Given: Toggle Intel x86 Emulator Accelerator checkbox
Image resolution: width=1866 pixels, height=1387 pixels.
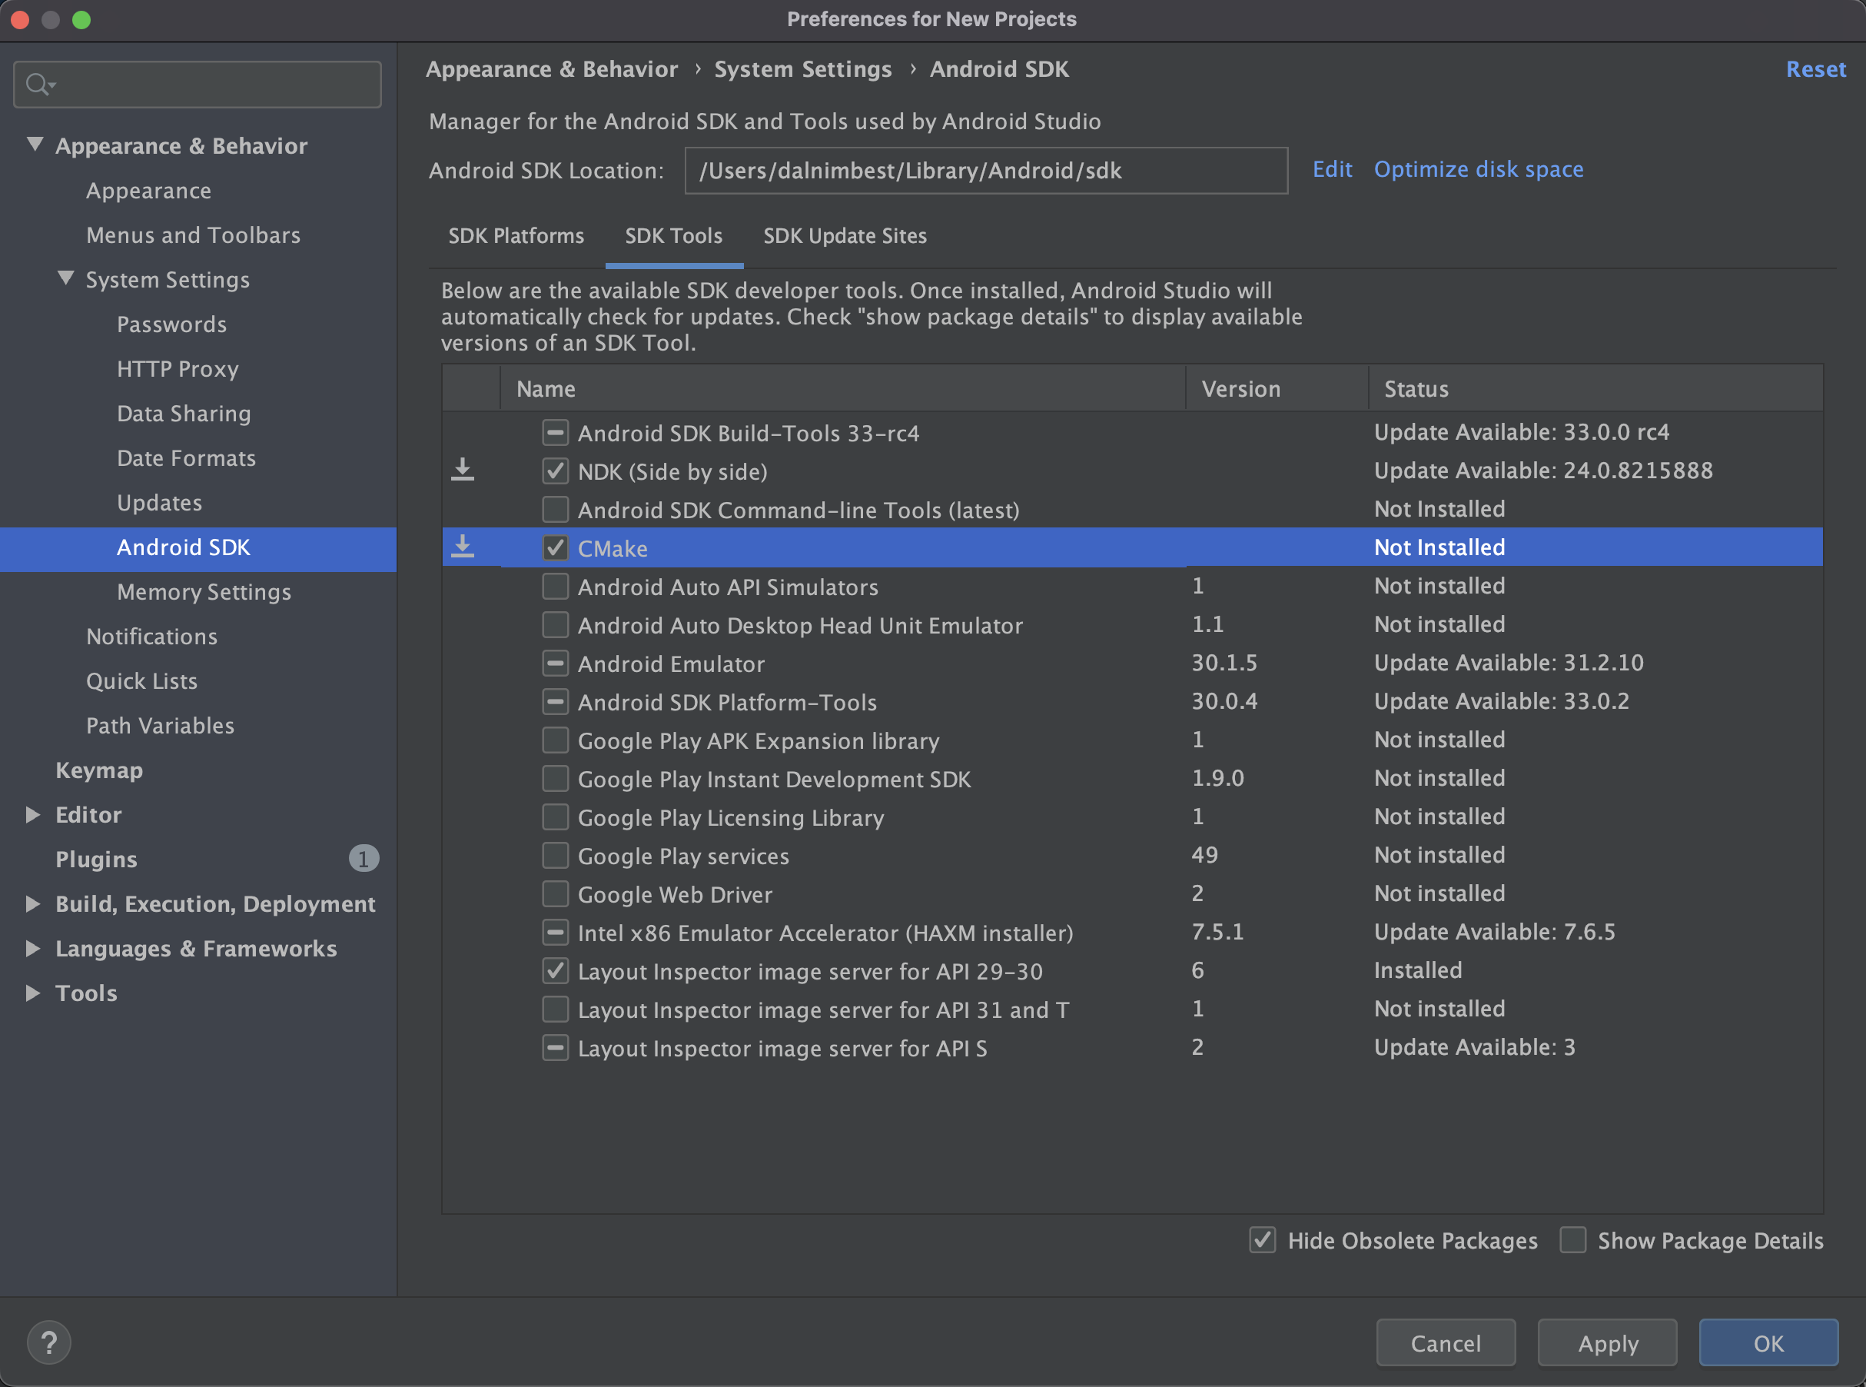Looking at the screenshot, I should pos(556,933).
